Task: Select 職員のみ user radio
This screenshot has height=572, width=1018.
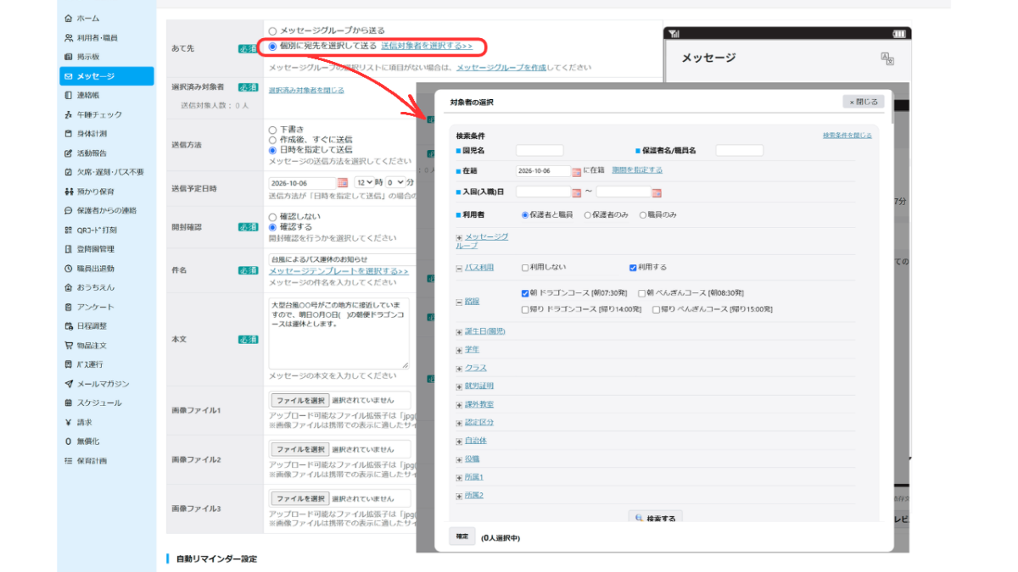Action: pyautogui.click(x=643, y=215)
